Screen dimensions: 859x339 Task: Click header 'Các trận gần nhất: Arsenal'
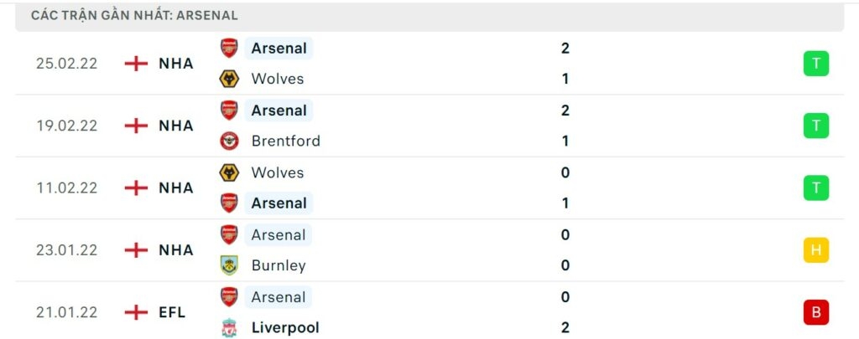[134, 15]
